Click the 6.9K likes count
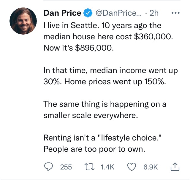Screen dimensions: 190x181 click(151, 167)
